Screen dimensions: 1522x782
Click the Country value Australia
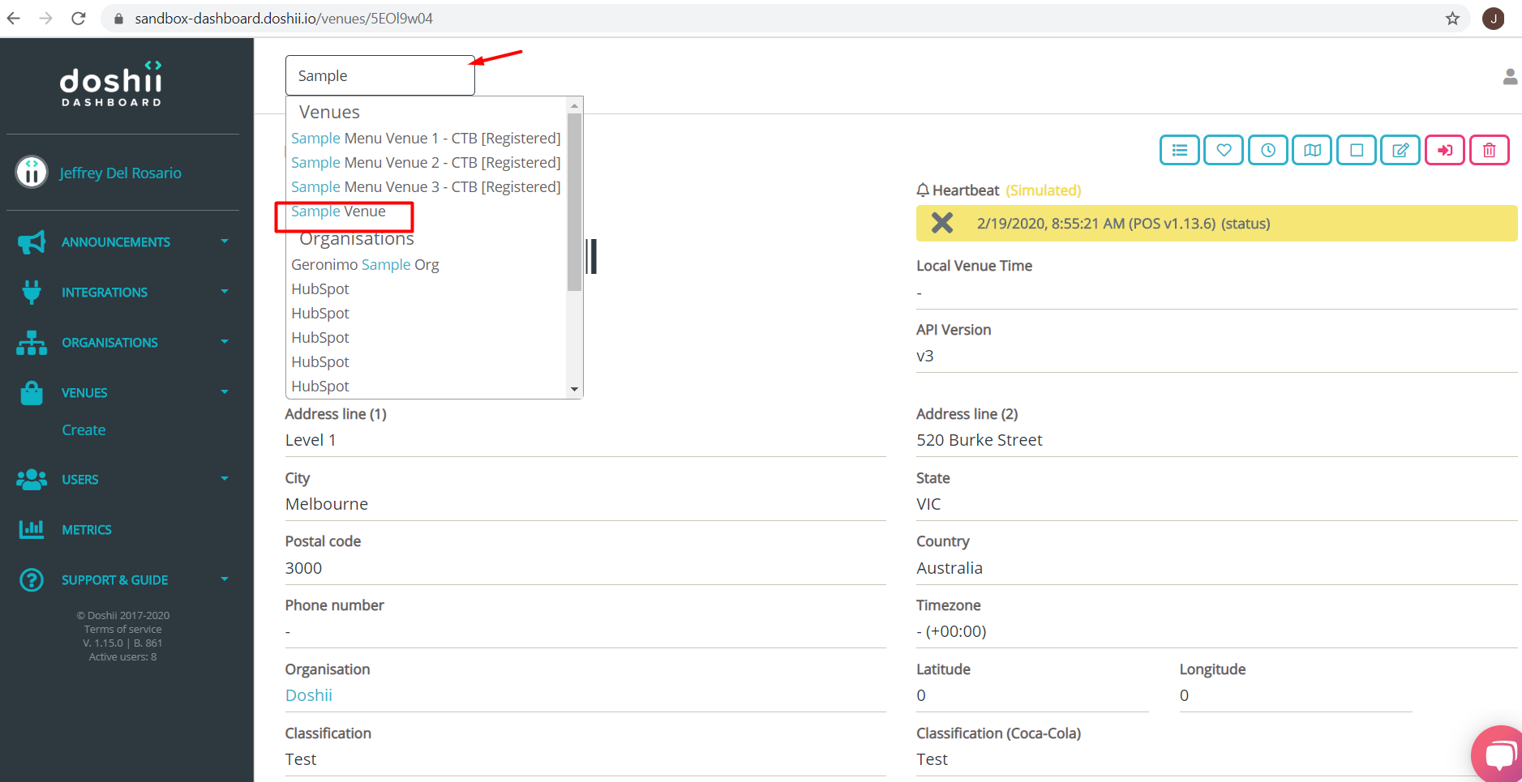click(950, 568)
